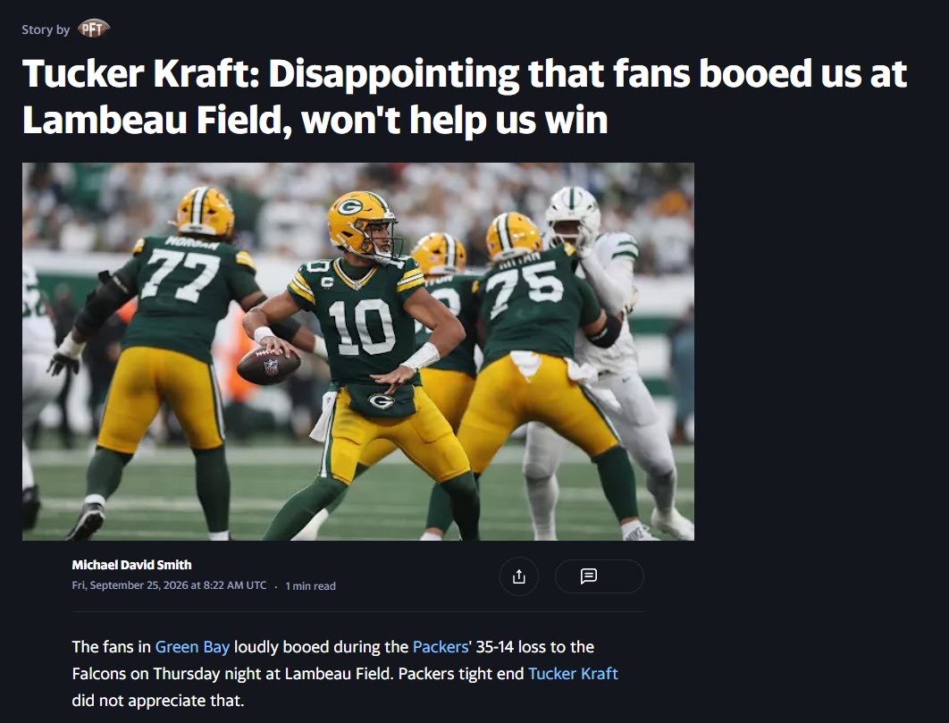
Task: Open the Packers team link
Action: click(x=440, y=647)
